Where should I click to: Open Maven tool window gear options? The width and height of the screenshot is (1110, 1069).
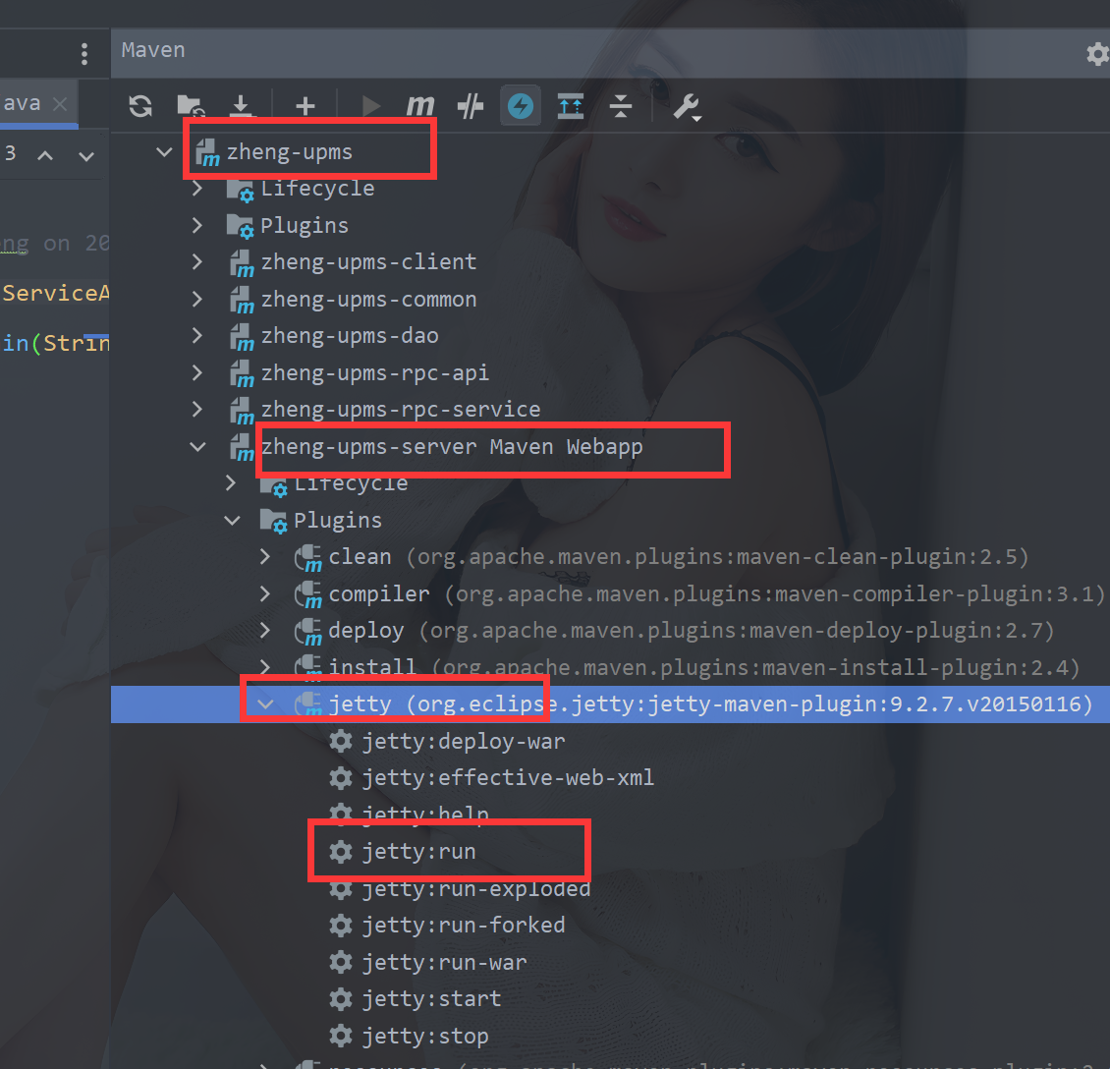(1096, 53)
